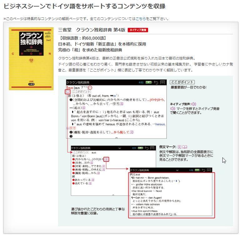
Task: Tap the 文 mark beside (起点)
Action: 83,108
